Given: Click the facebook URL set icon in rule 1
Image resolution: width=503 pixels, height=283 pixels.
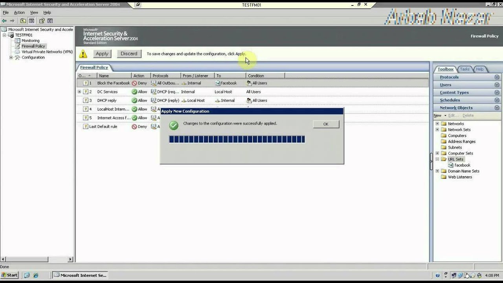Looking at the screenshot, I should coord(218,83).
